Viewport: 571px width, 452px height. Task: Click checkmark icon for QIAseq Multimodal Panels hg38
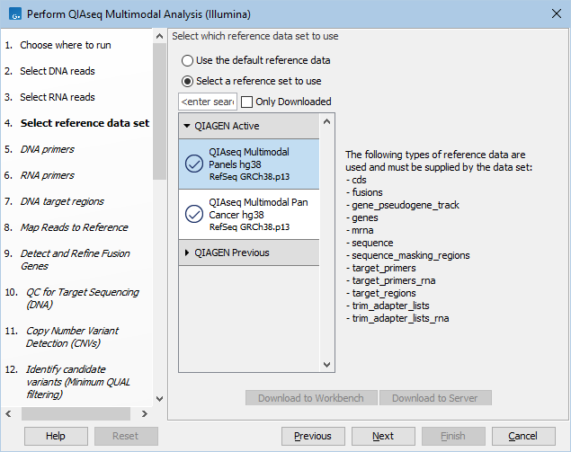[x=194, y=164]
